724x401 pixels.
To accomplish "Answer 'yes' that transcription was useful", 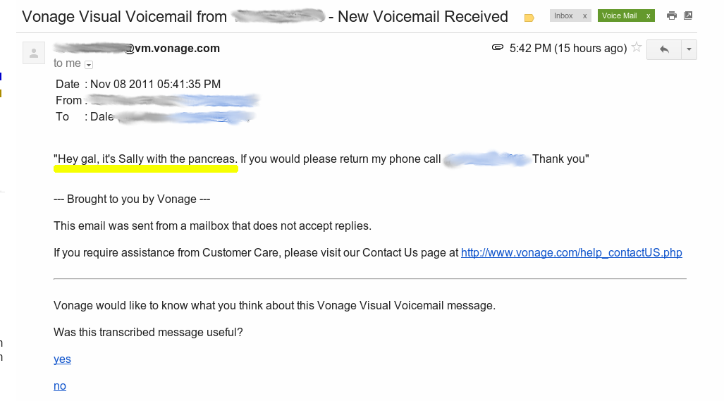I will coord(62,359).
